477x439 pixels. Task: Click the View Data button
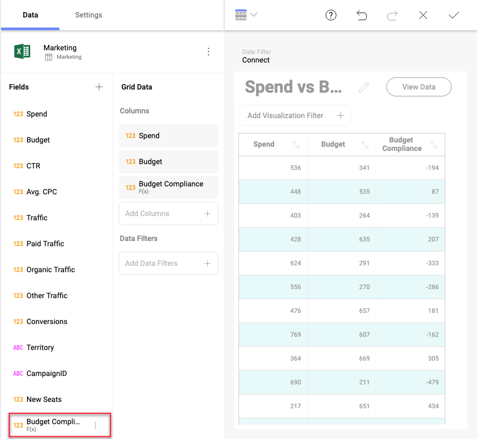pyautogui.click(x=419, y=86)
